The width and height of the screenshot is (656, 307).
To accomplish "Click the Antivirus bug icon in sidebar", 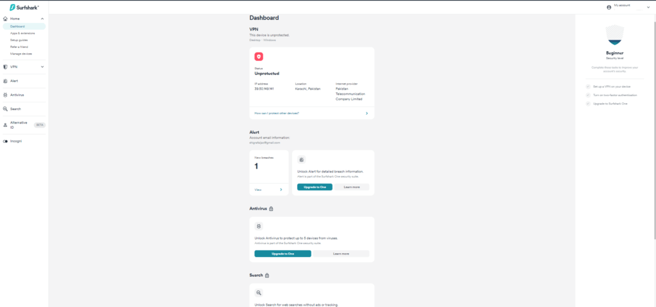I will click(x=5, y=95).
